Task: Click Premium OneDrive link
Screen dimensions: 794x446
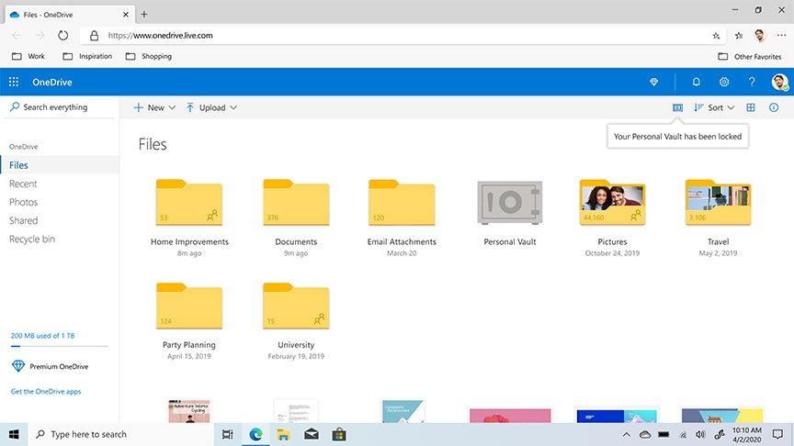Action: [50, 366]
